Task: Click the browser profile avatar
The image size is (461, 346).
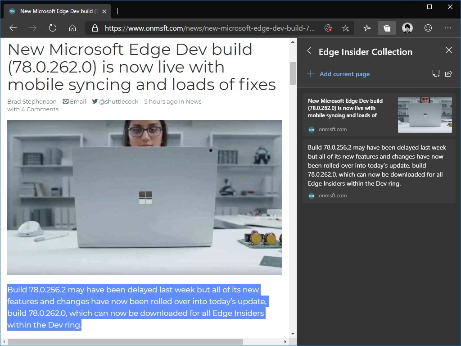Action: point(407,28)
